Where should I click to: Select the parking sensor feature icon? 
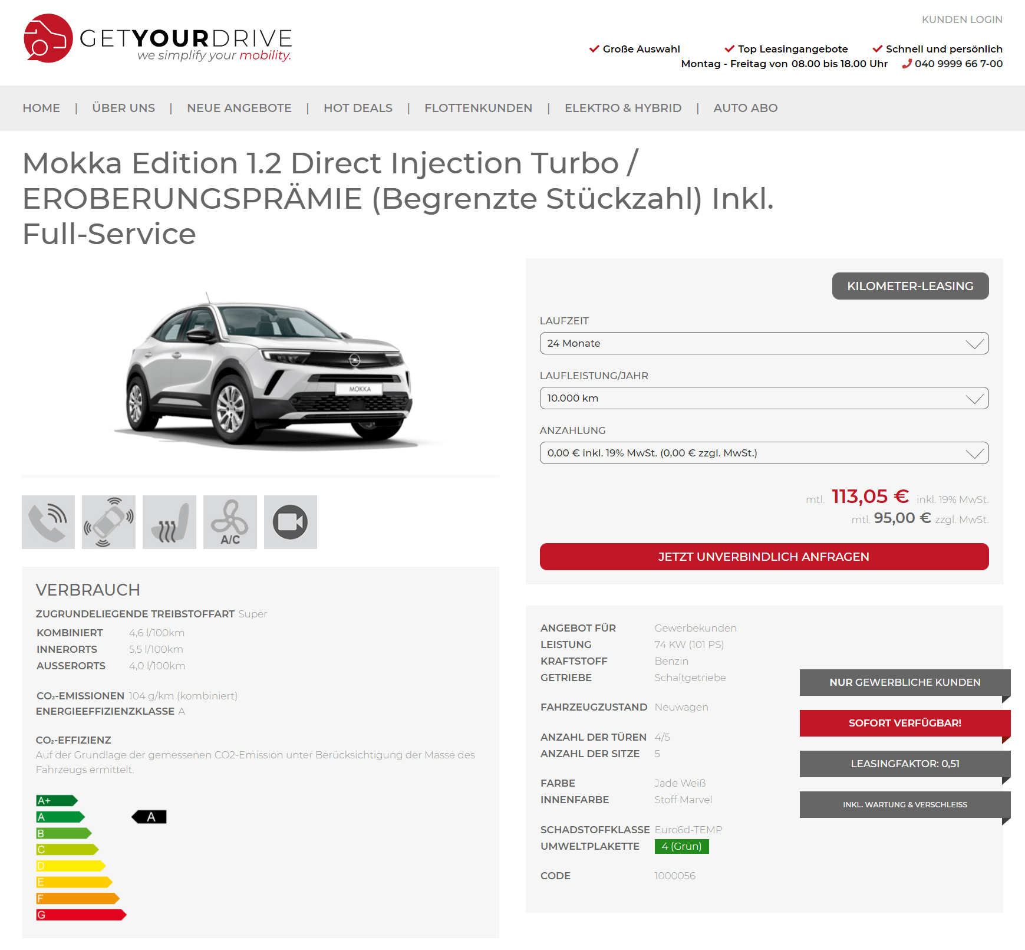108,522
